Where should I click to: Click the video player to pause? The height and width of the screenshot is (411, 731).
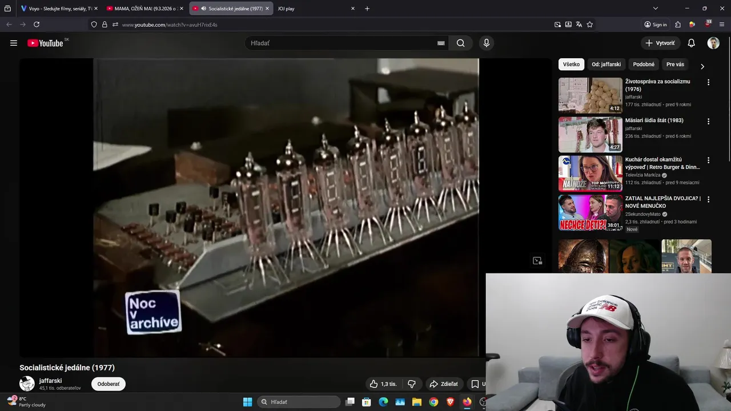[x=286, y=208]
